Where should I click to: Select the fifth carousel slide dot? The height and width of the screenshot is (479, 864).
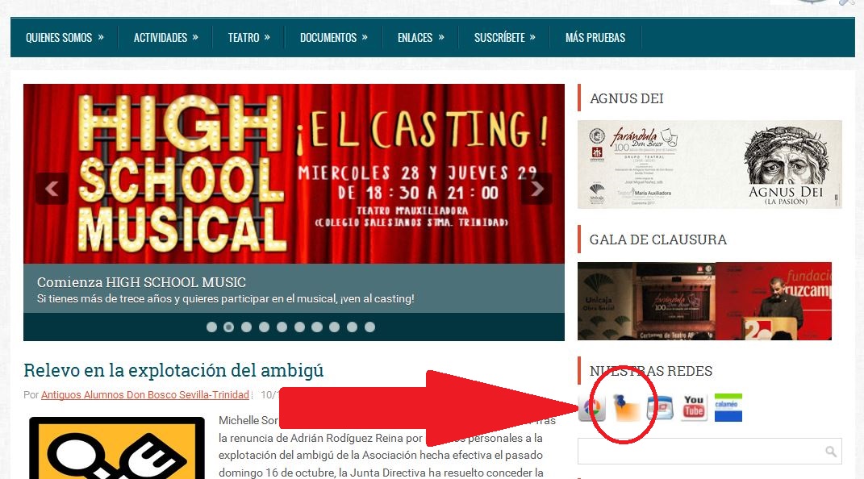[x=282, y=327]
